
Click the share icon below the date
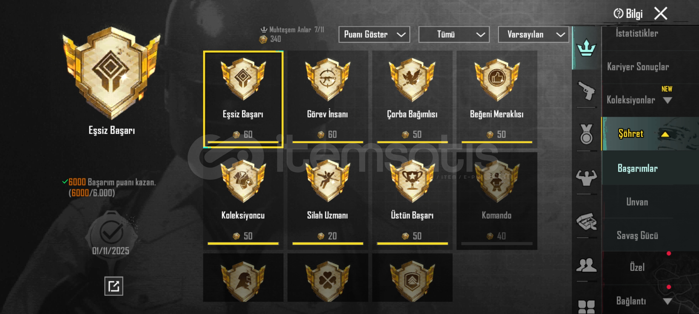[114, 286]
